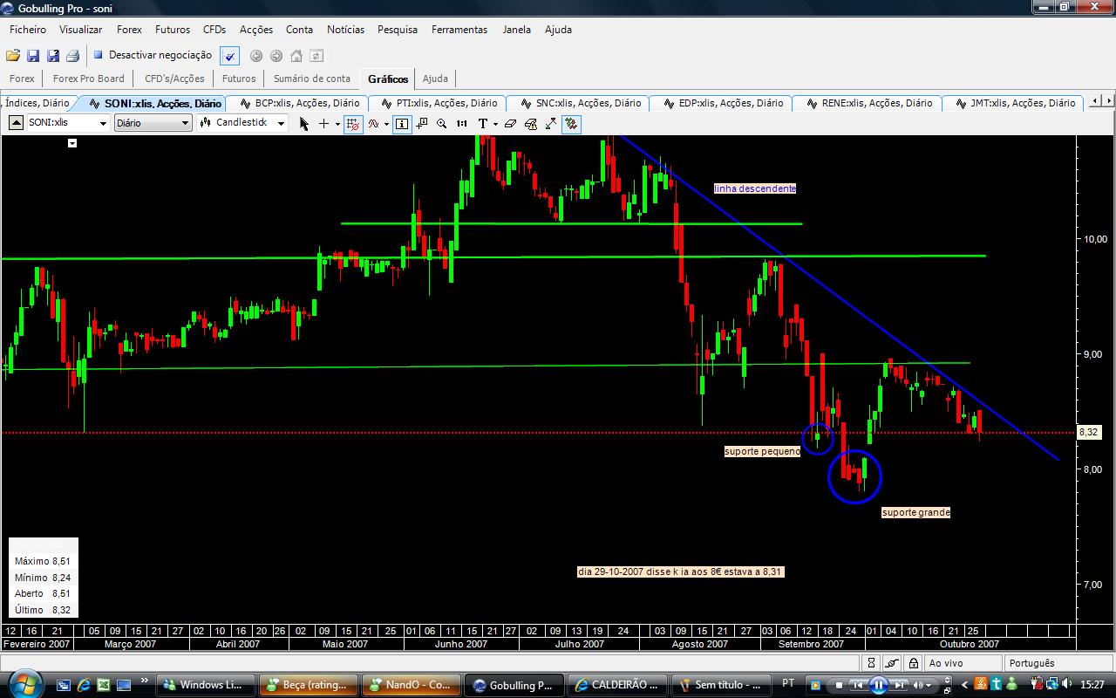Open the Diário timeframe dropdown
The width and height of the screenshot is (1116, 698).
[185, 123]
